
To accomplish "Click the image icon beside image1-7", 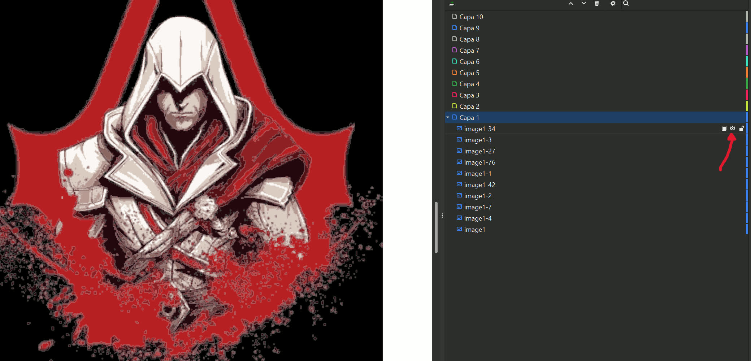I will (x=459, y=206).
